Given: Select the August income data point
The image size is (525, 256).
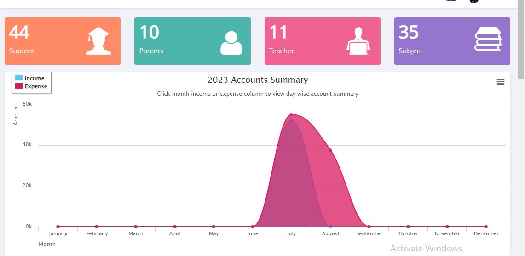Looking at the screenshot, I should tap(330, 227).
